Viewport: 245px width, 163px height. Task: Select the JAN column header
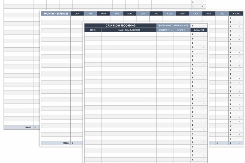(77, 13)
